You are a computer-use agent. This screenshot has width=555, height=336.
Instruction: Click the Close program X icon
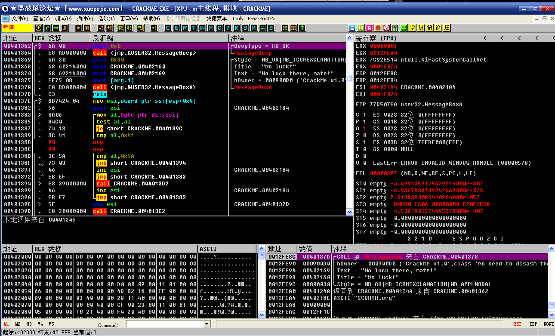tap(65, 28)
